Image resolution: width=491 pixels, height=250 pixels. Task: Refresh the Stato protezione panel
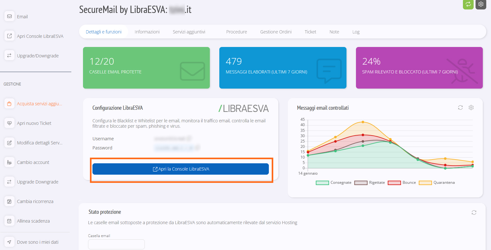474,212
